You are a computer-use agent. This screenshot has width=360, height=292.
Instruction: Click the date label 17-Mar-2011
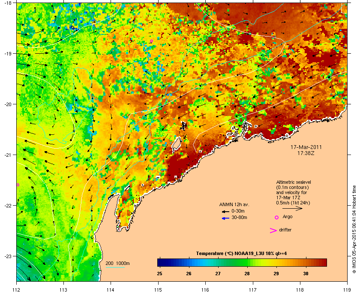point(306,147)
